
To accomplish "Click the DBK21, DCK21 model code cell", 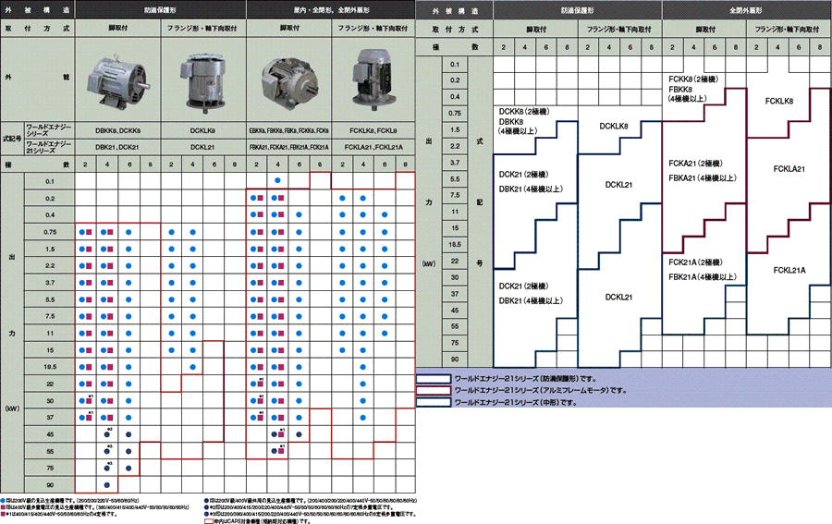I will point(117,146).
